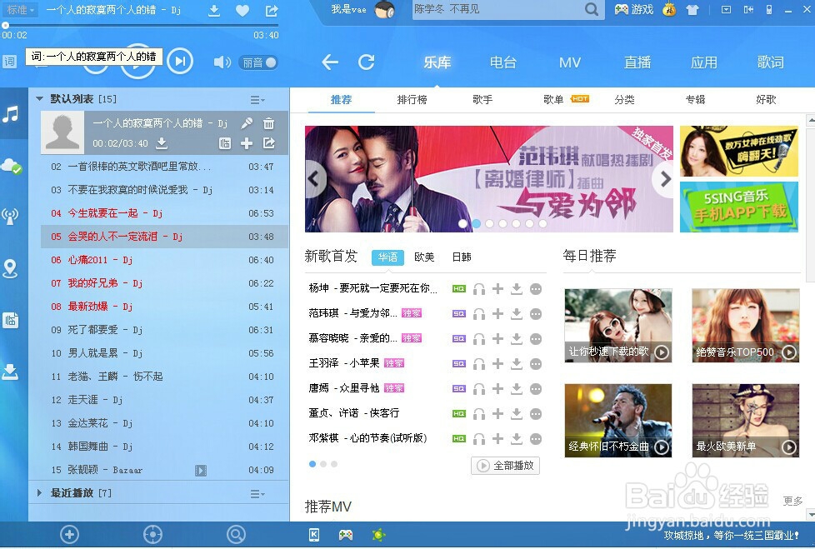Open the skin T-shirt icon

pos(692,10)
